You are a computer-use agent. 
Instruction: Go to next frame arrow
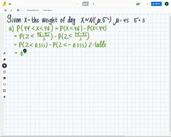coord(93,4)
